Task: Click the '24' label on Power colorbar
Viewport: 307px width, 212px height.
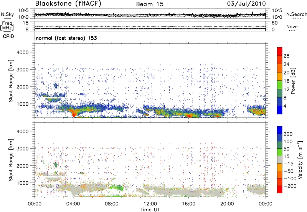Action: tap(286, 64)
